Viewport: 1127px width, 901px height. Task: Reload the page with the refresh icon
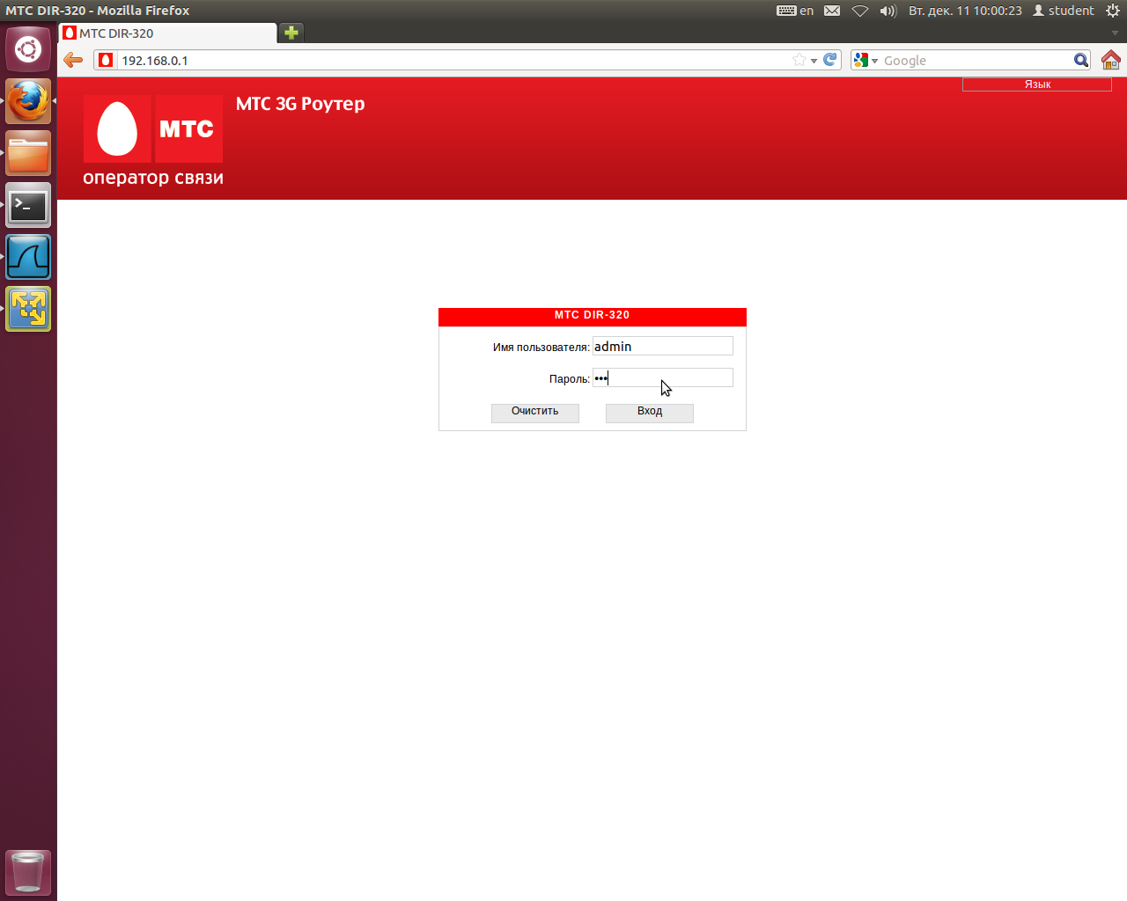[829, 60]
